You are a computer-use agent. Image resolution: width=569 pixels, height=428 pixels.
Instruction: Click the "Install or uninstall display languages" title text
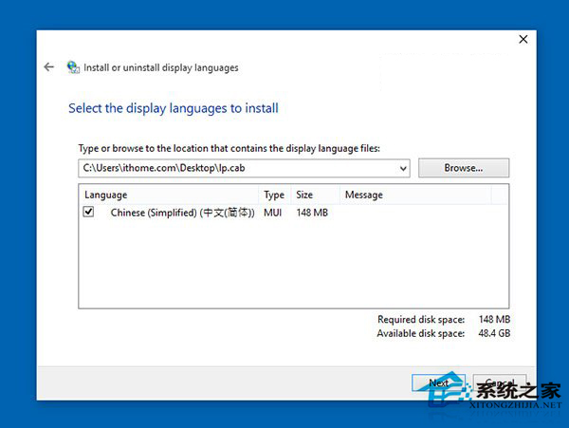click(161, 68)
